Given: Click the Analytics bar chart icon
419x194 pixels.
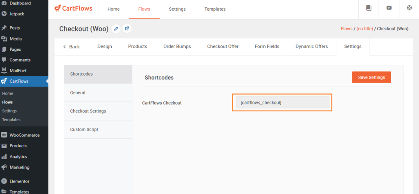Looking at the screenshot, I should pos(4,157).
